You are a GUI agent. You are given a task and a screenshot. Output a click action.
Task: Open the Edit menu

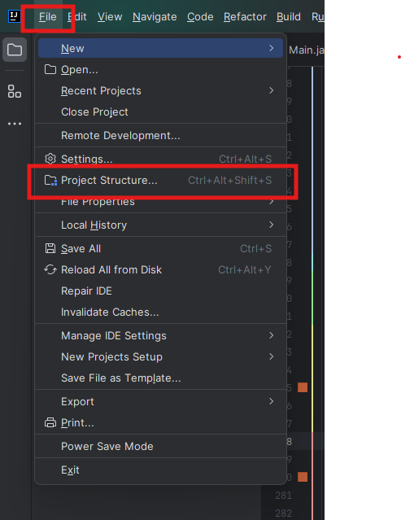77,16
